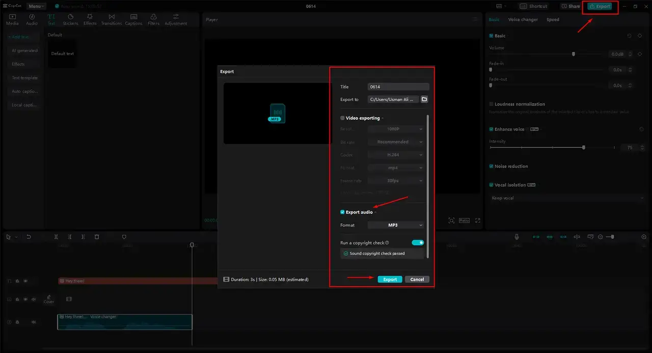Click the Title input field showing 0614
The image size is (652, 353).
398,87
